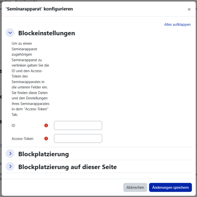Viewport: 197px width, 197px height.
Task: Click the Abbrechen button
Action: (x=135, y=187)
